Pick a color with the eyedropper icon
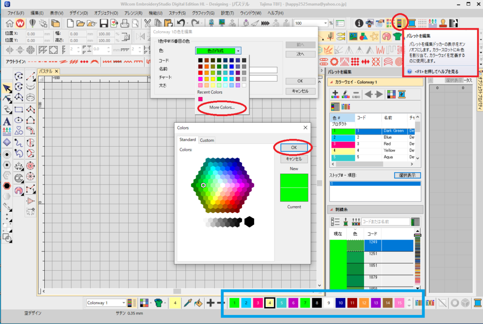This screenshot has width=483, height=324. point(188,303)
